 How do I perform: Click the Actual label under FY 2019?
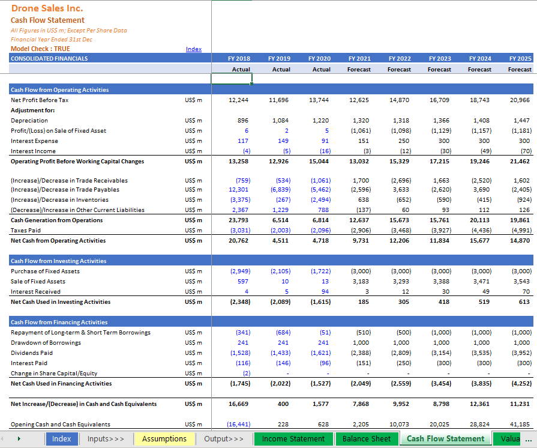pos(281,70)
